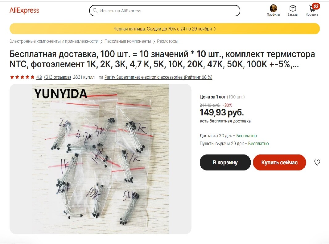Click the search magnifier icon
This screenshot has height=244, width=329.
click(x=95, y=10)
